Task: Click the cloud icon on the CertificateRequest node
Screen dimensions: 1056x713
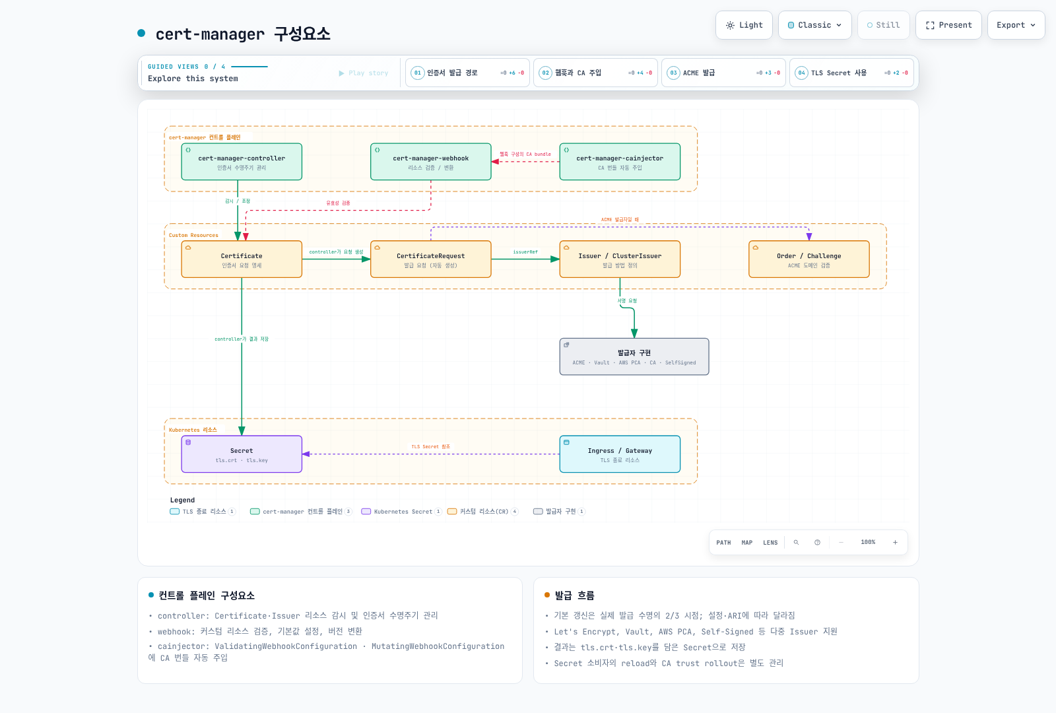Action: [378, 248]
